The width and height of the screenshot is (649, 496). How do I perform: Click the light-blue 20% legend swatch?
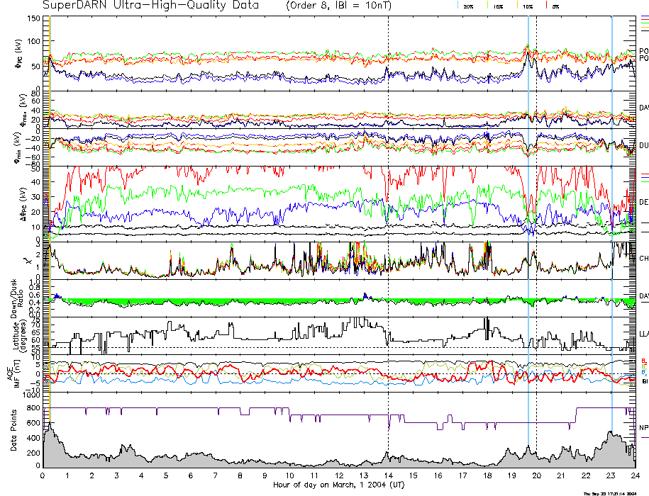coord(457,5)
